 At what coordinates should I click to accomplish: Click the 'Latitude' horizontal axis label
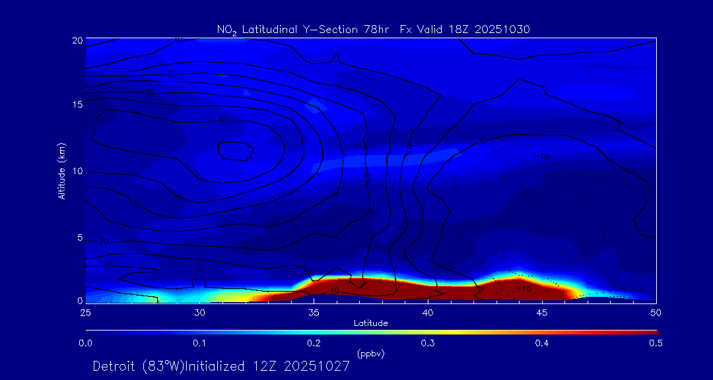[370, 323]
